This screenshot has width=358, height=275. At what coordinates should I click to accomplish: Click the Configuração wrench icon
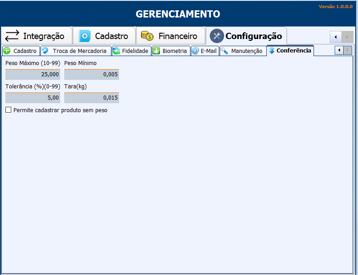[217, 36]
